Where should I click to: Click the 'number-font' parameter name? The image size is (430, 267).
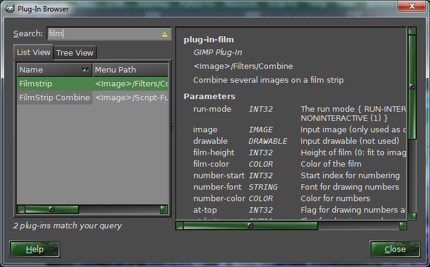click(217, 187)
